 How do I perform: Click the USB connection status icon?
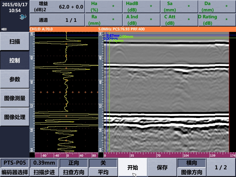click(23, 17)
